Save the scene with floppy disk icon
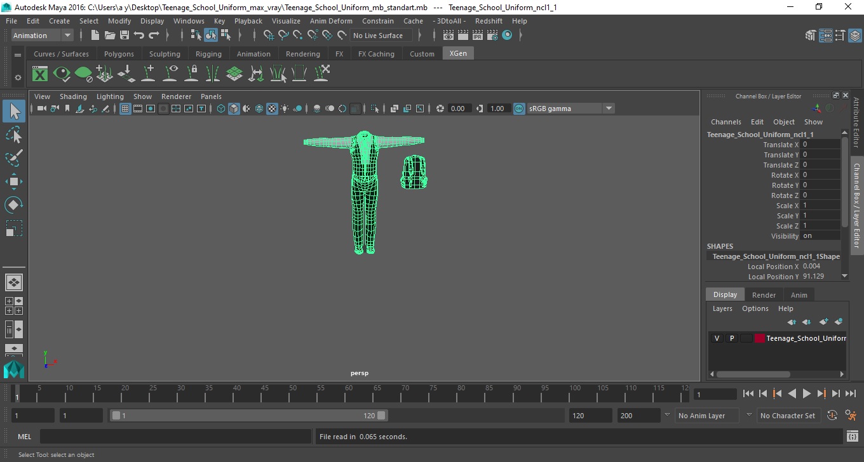The image size is (864, 462). click(x=125, y=36)
